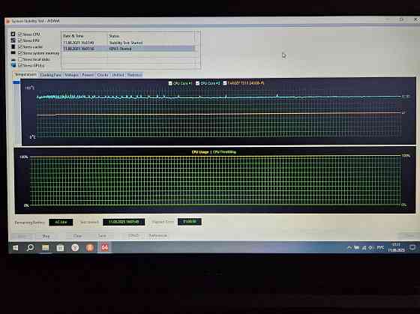
Task: Switch to the Powers tab
Action: pyautogui.click(x=88, y=75)
